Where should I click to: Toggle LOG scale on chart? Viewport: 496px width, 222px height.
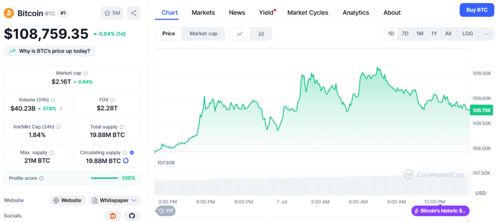tap(467, 33)
